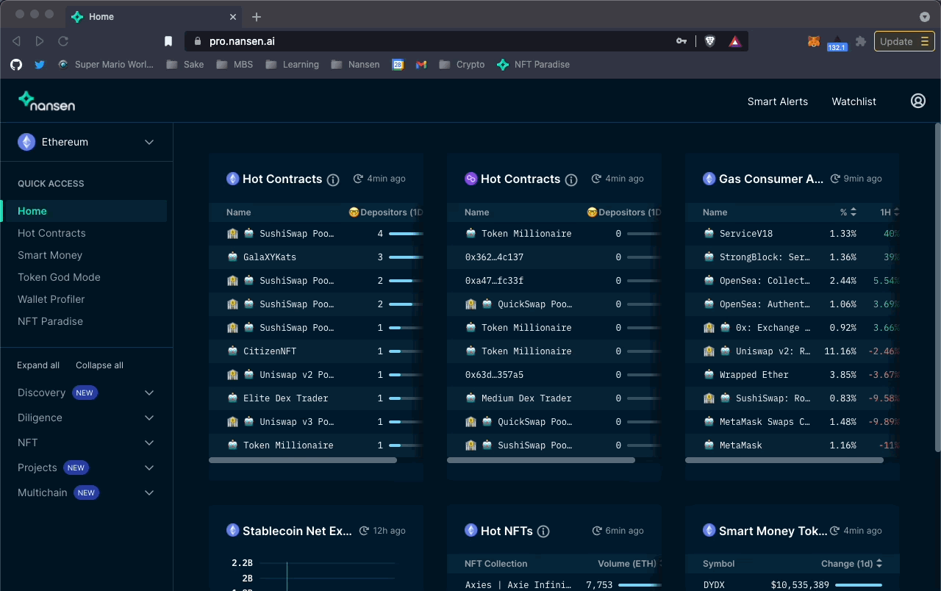Open the GitHub bookmark icon
941x591 pixels.
click(16, 65)
